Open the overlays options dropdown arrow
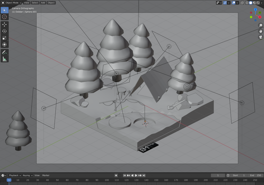 coord(237,3)
